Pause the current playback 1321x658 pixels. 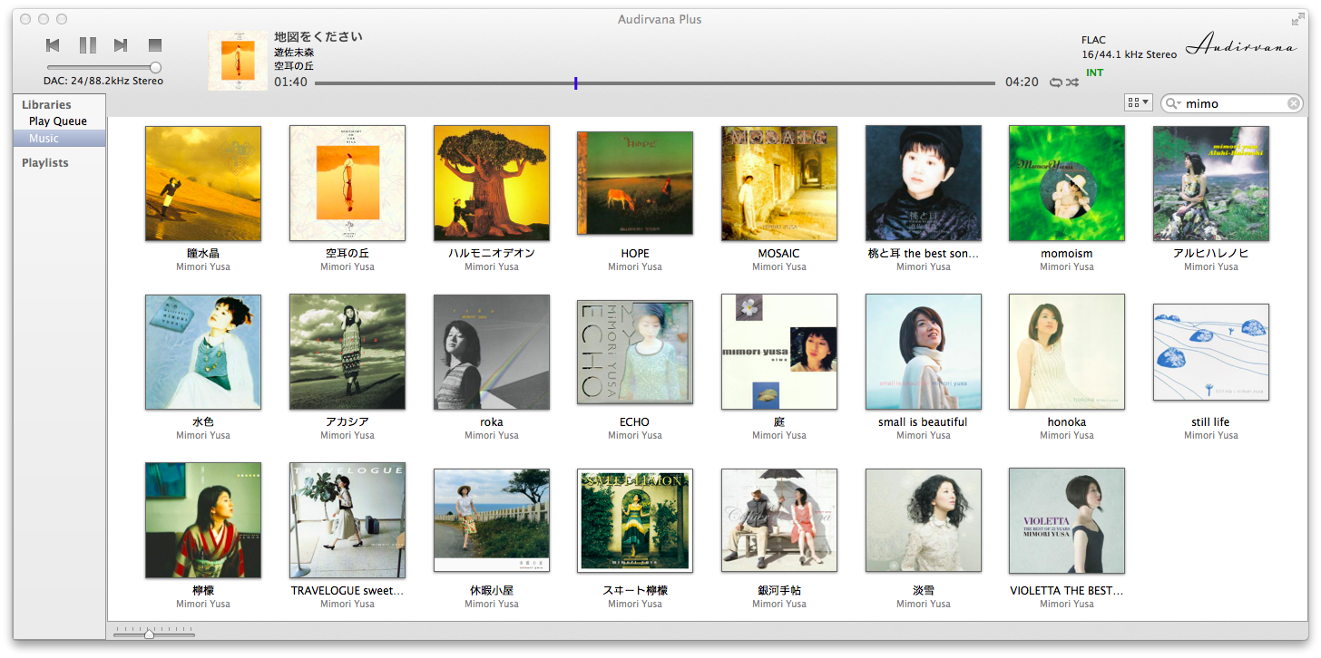(x=87, y=45)
